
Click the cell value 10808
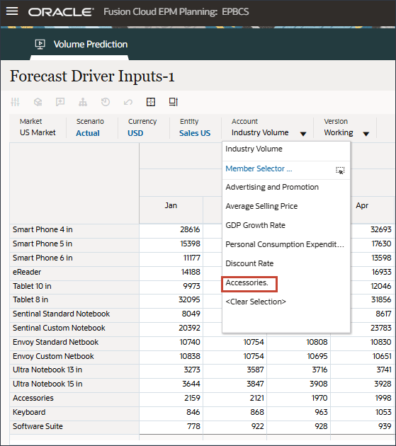299,343
